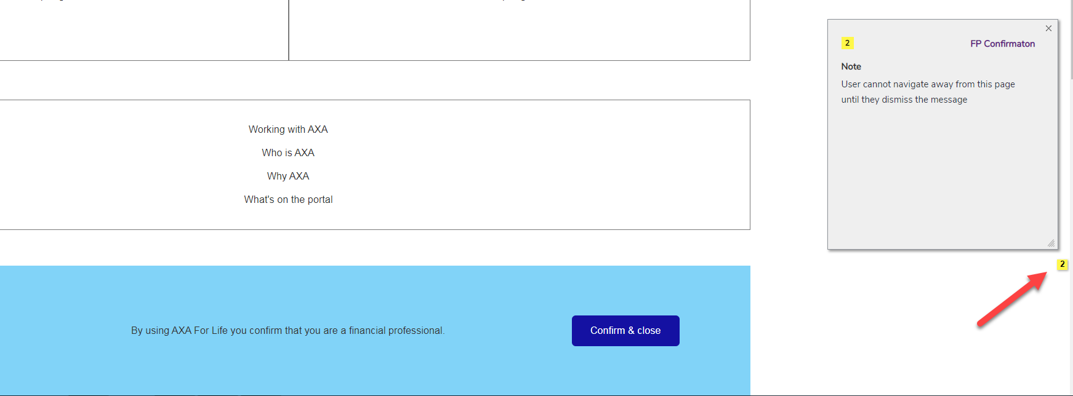Click the empty top-right wireframe box
Viewport: 1073px width, 396px height.
click(519, 31)
